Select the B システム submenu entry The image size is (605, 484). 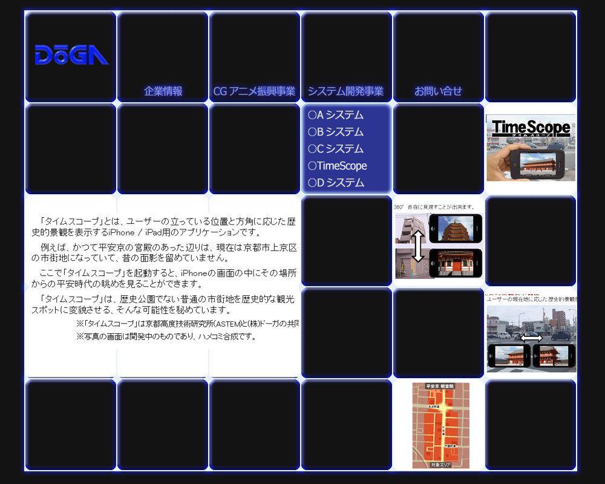click(336, 132)
